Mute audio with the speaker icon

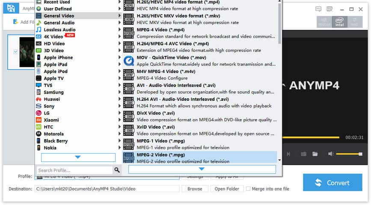[x=331, y=154]
